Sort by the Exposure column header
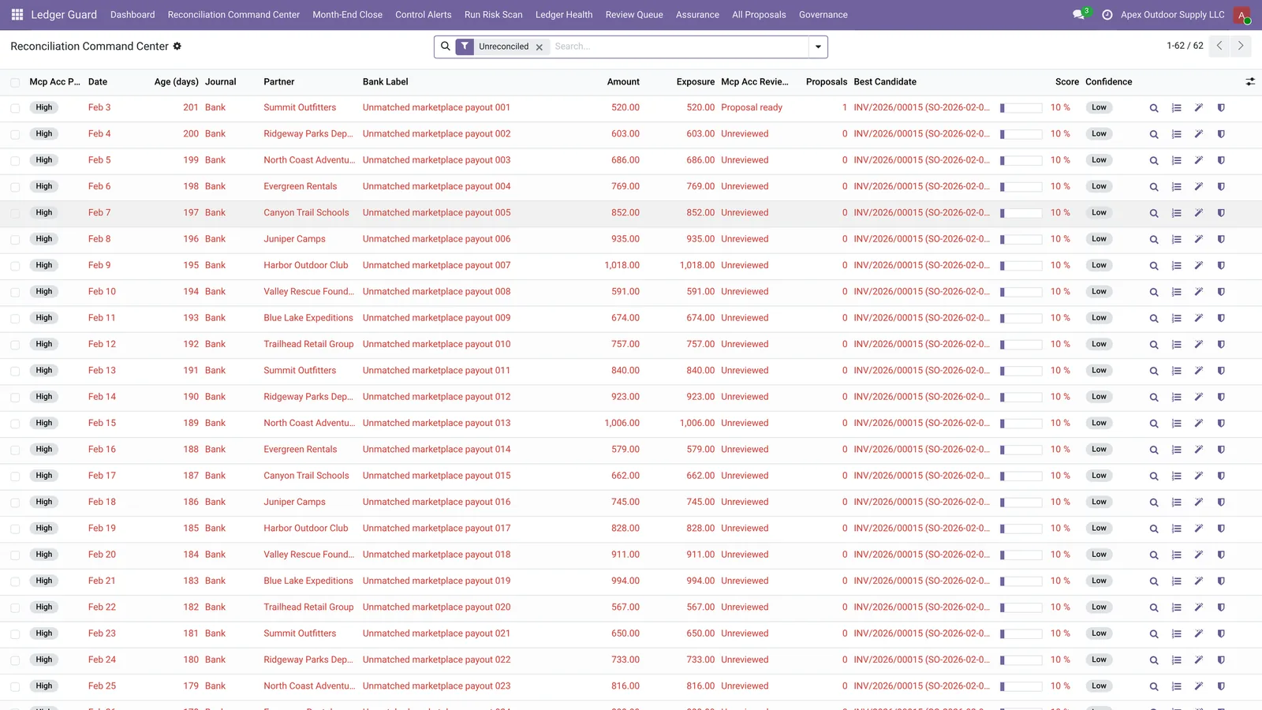Screen dimensions: 1262x710 pos(695,82)
